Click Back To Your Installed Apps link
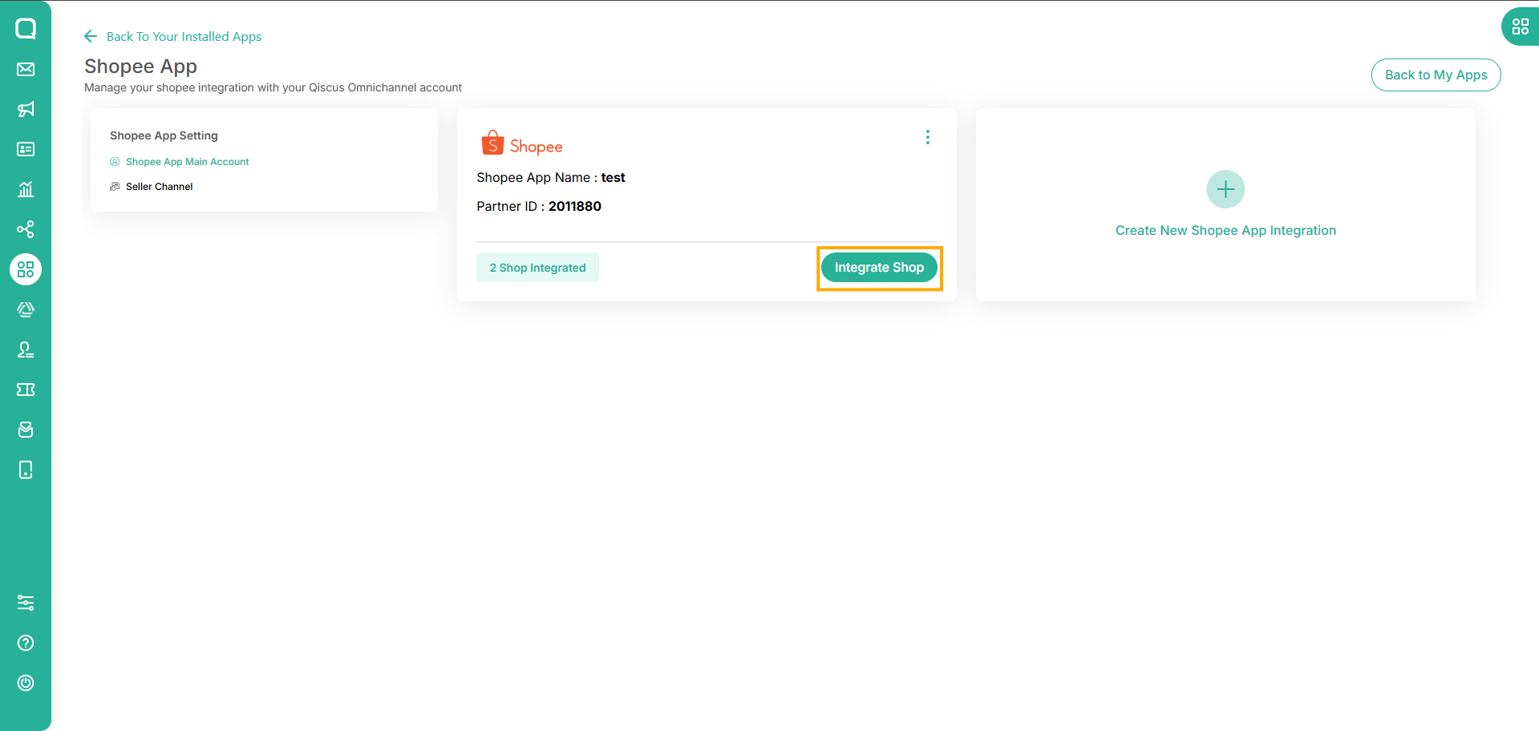This screenshot has width=1539, height=731. coord(184,36)
